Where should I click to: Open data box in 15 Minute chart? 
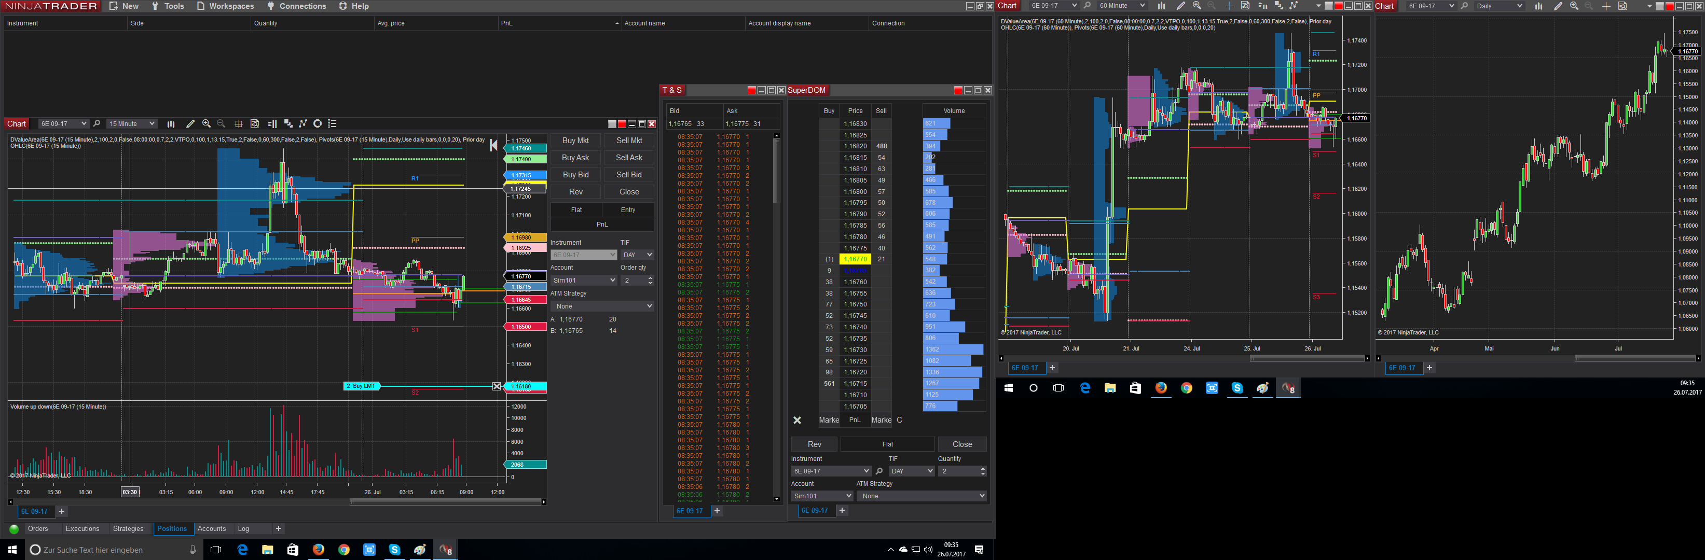tap(255, 123)
